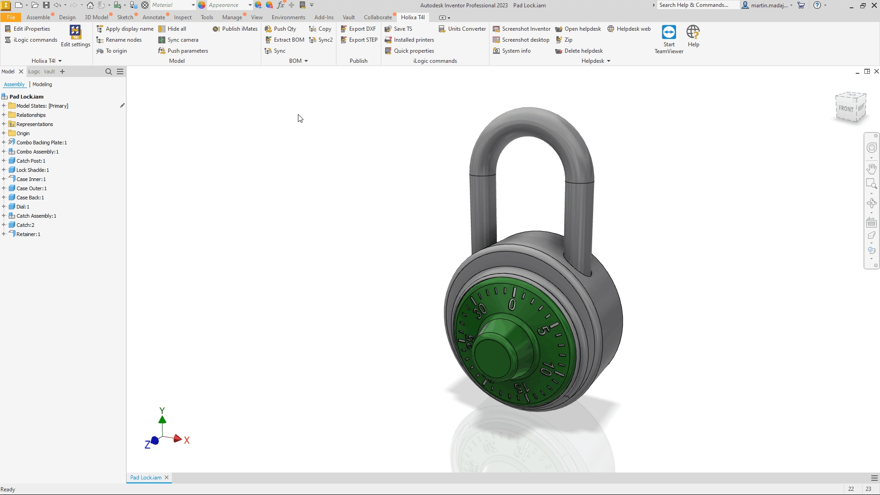Start TeamViewer from the ribbon
The image size is (880, 495).
pyautogui.click(x=669, y=38)
